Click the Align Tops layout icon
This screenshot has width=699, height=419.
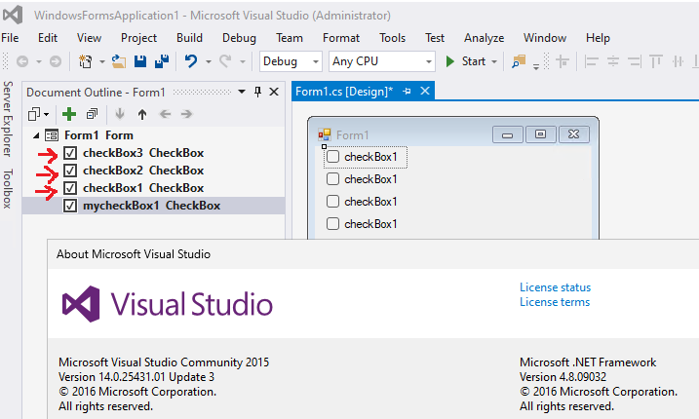[656, 61]
